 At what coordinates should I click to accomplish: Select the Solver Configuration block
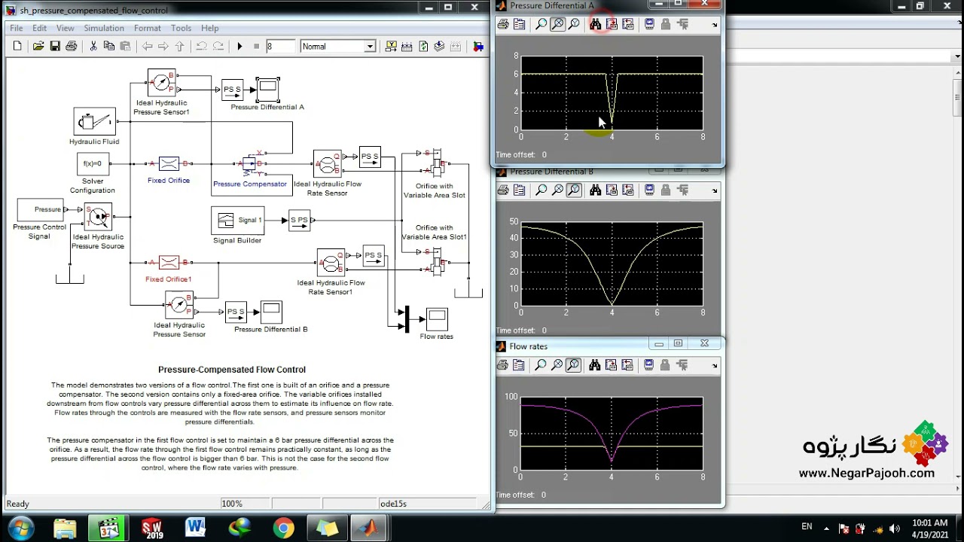coord(93,164)
